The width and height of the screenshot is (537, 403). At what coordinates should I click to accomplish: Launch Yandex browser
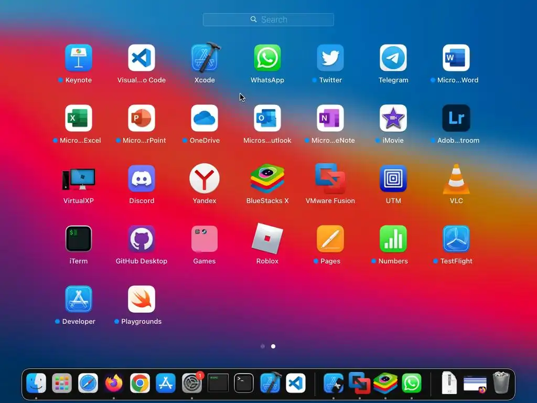(x=205, y=178)
